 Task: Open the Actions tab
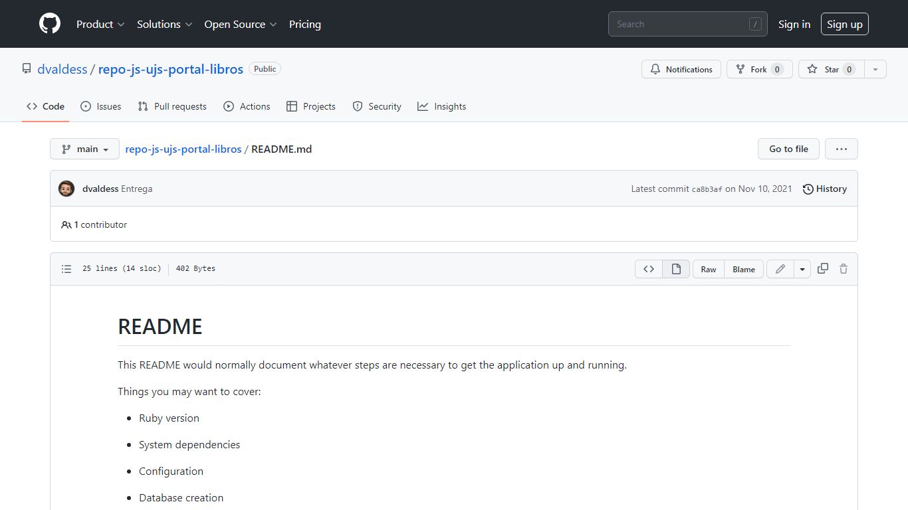[x=247, y=106]
